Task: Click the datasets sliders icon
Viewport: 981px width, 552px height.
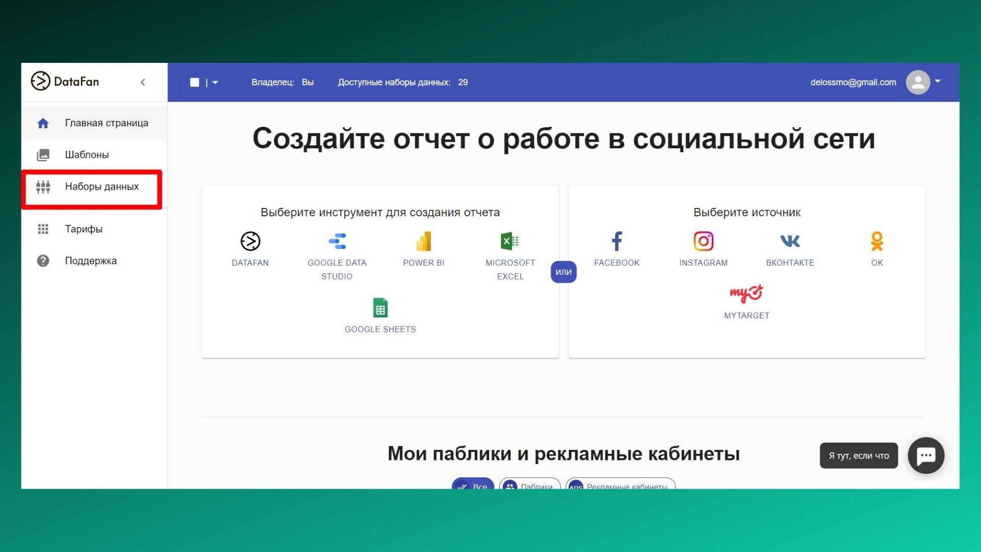Action: click(x=43, y=187)
